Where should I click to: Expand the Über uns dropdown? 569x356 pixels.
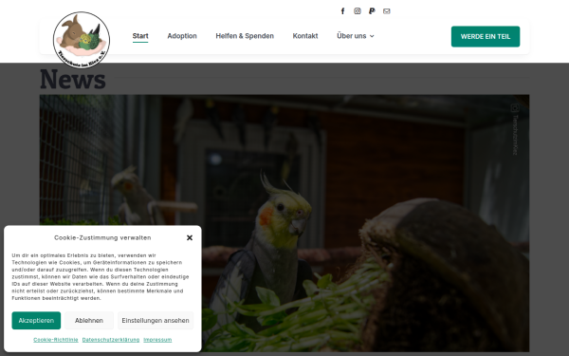356,36
